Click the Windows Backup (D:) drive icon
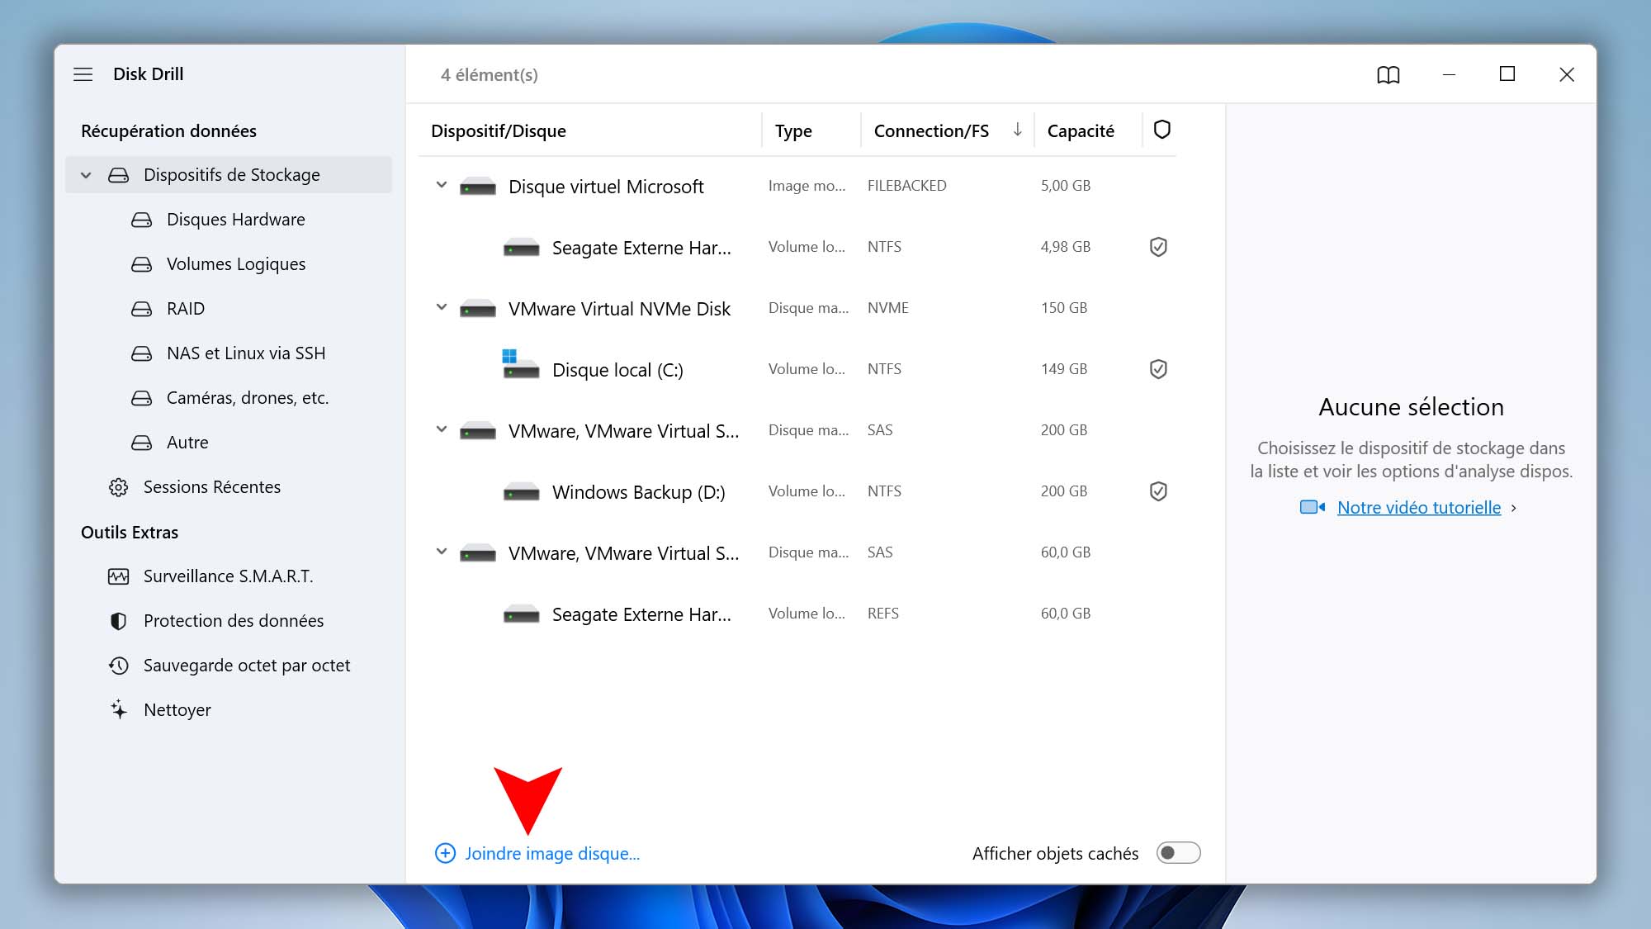Screen dimensions: 1651x929 click(521, 492)
